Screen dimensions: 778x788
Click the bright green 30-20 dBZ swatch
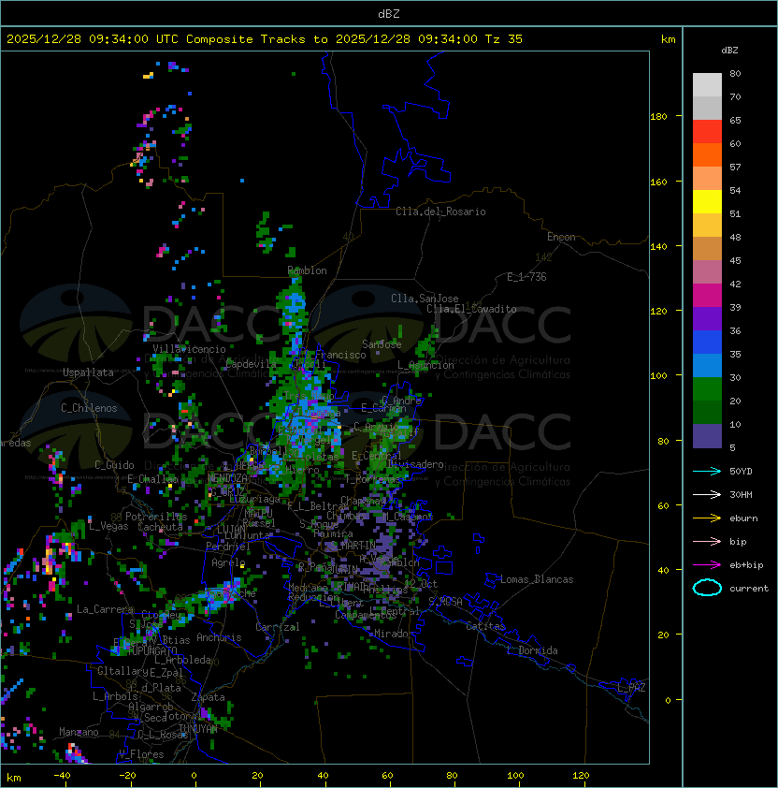click(x=707, y=389)
